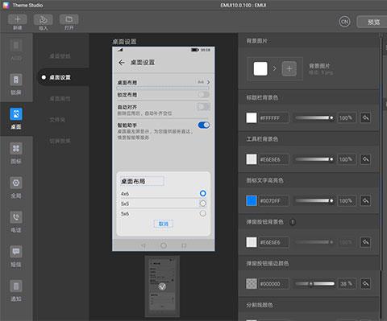Add a background image with the plus tile

(289, 68)
